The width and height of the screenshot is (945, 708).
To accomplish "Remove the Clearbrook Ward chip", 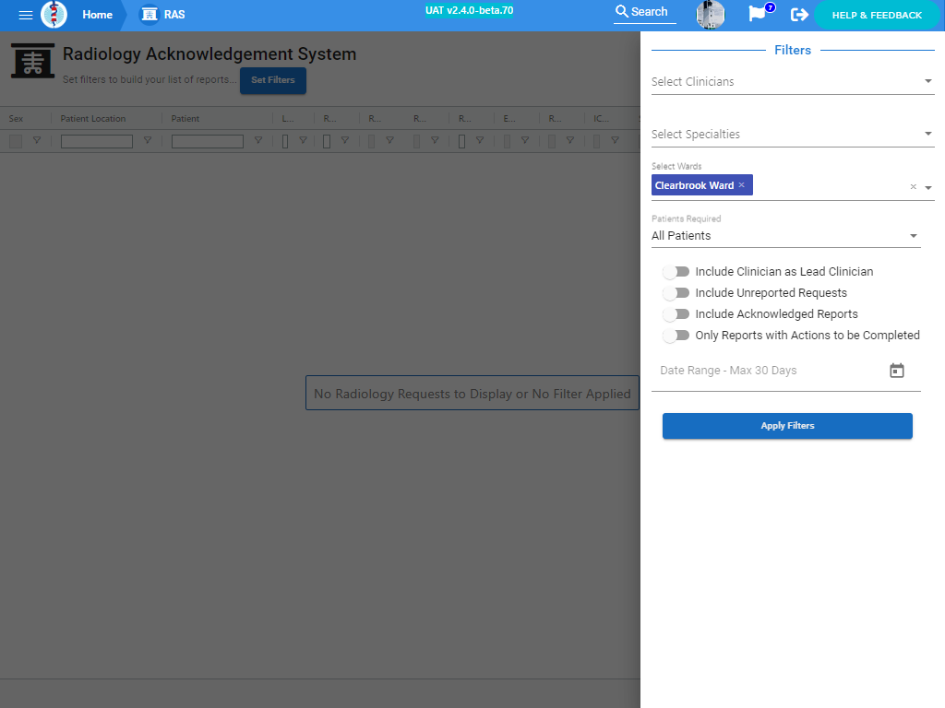I will 741,184.
